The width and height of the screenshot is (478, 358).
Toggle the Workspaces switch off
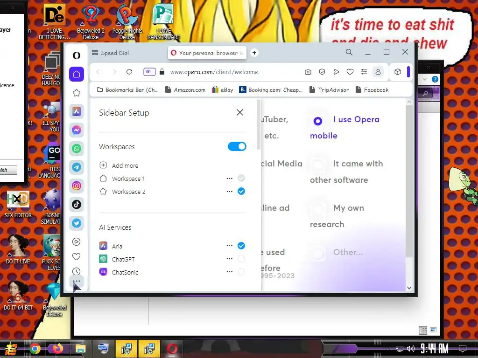[x=237, y=146]
